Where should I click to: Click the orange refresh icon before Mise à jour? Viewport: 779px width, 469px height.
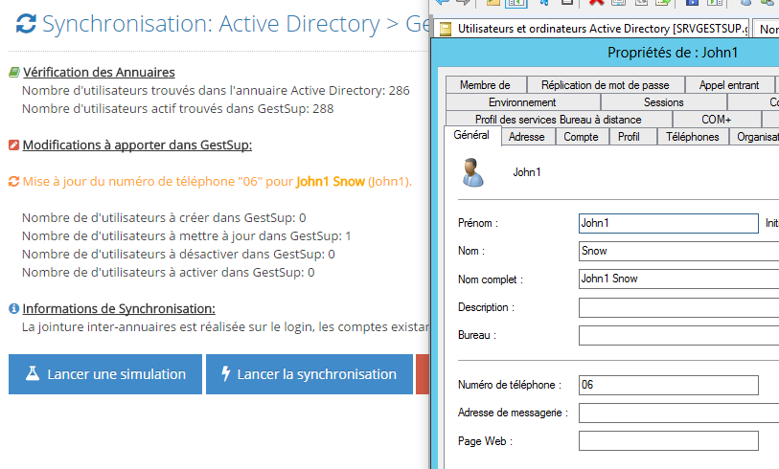tap(14, 182)
